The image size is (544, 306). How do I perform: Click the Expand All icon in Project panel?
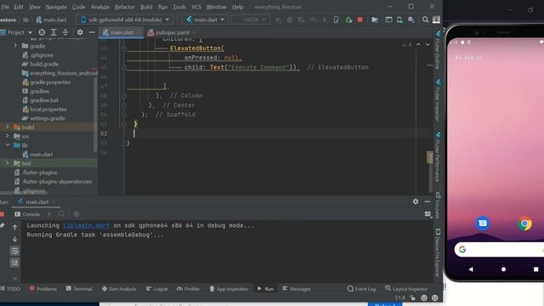pos(54,32)
